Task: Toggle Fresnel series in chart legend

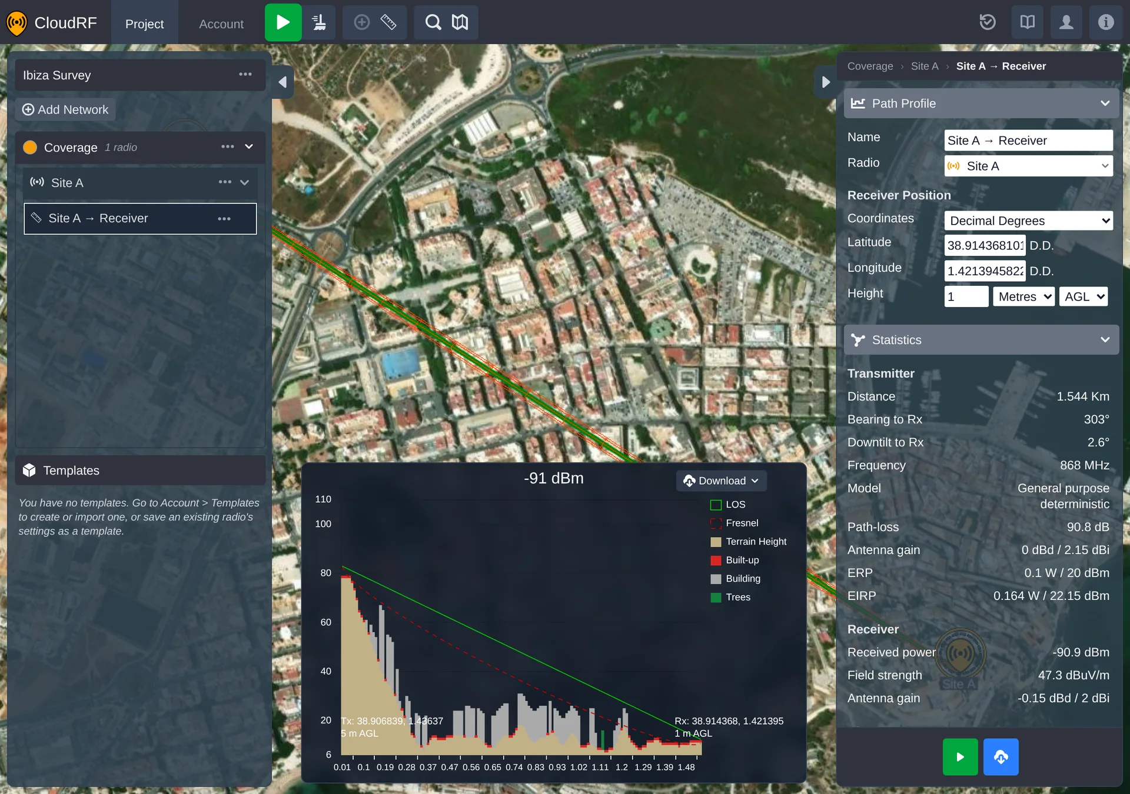Action: pos(734,523)
